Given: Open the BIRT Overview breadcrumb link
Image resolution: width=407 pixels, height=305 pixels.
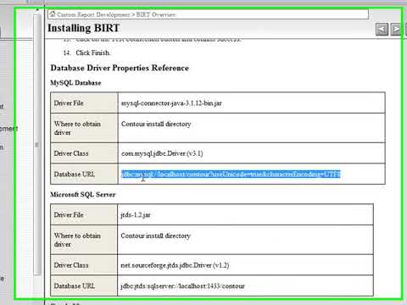Looking at the screenshot, I should tap(156, 14).
